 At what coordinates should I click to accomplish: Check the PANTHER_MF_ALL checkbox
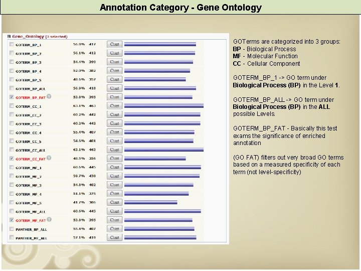(x=12, y=237)
